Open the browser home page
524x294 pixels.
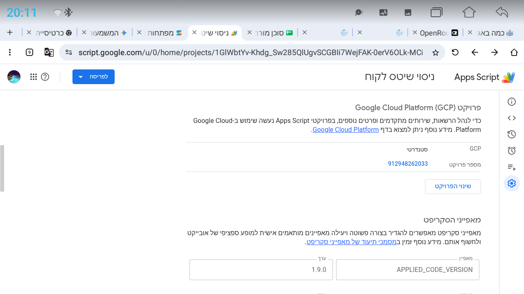[514, 52]
